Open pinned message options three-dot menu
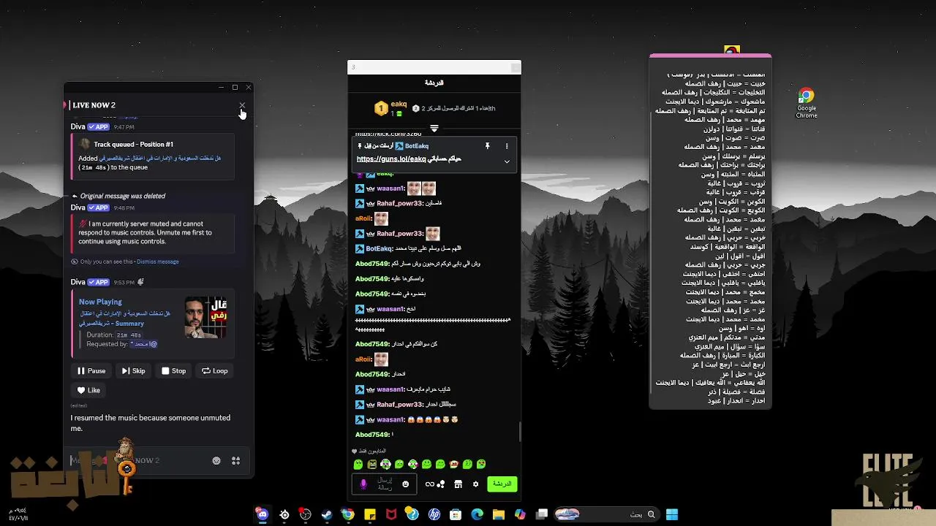This screenshot has height=526, width=936. coord(507,146)
